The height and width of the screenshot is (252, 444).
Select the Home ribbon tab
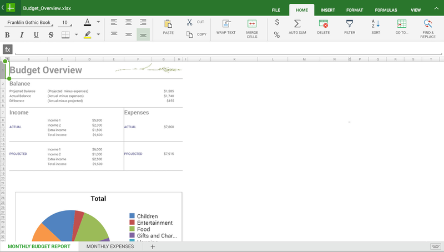(302, 10)
